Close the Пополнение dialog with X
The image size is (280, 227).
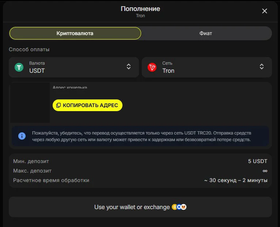264,11
